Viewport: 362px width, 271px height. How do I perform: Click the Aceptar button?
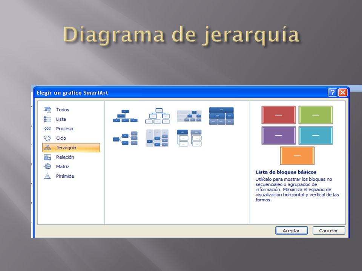291,230
